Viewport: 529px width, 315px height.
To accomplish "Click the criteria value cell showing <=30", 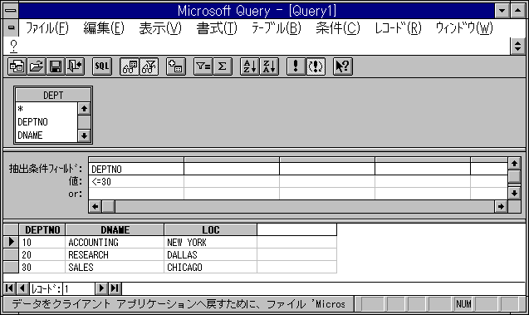I will click(x=136, y=182).
